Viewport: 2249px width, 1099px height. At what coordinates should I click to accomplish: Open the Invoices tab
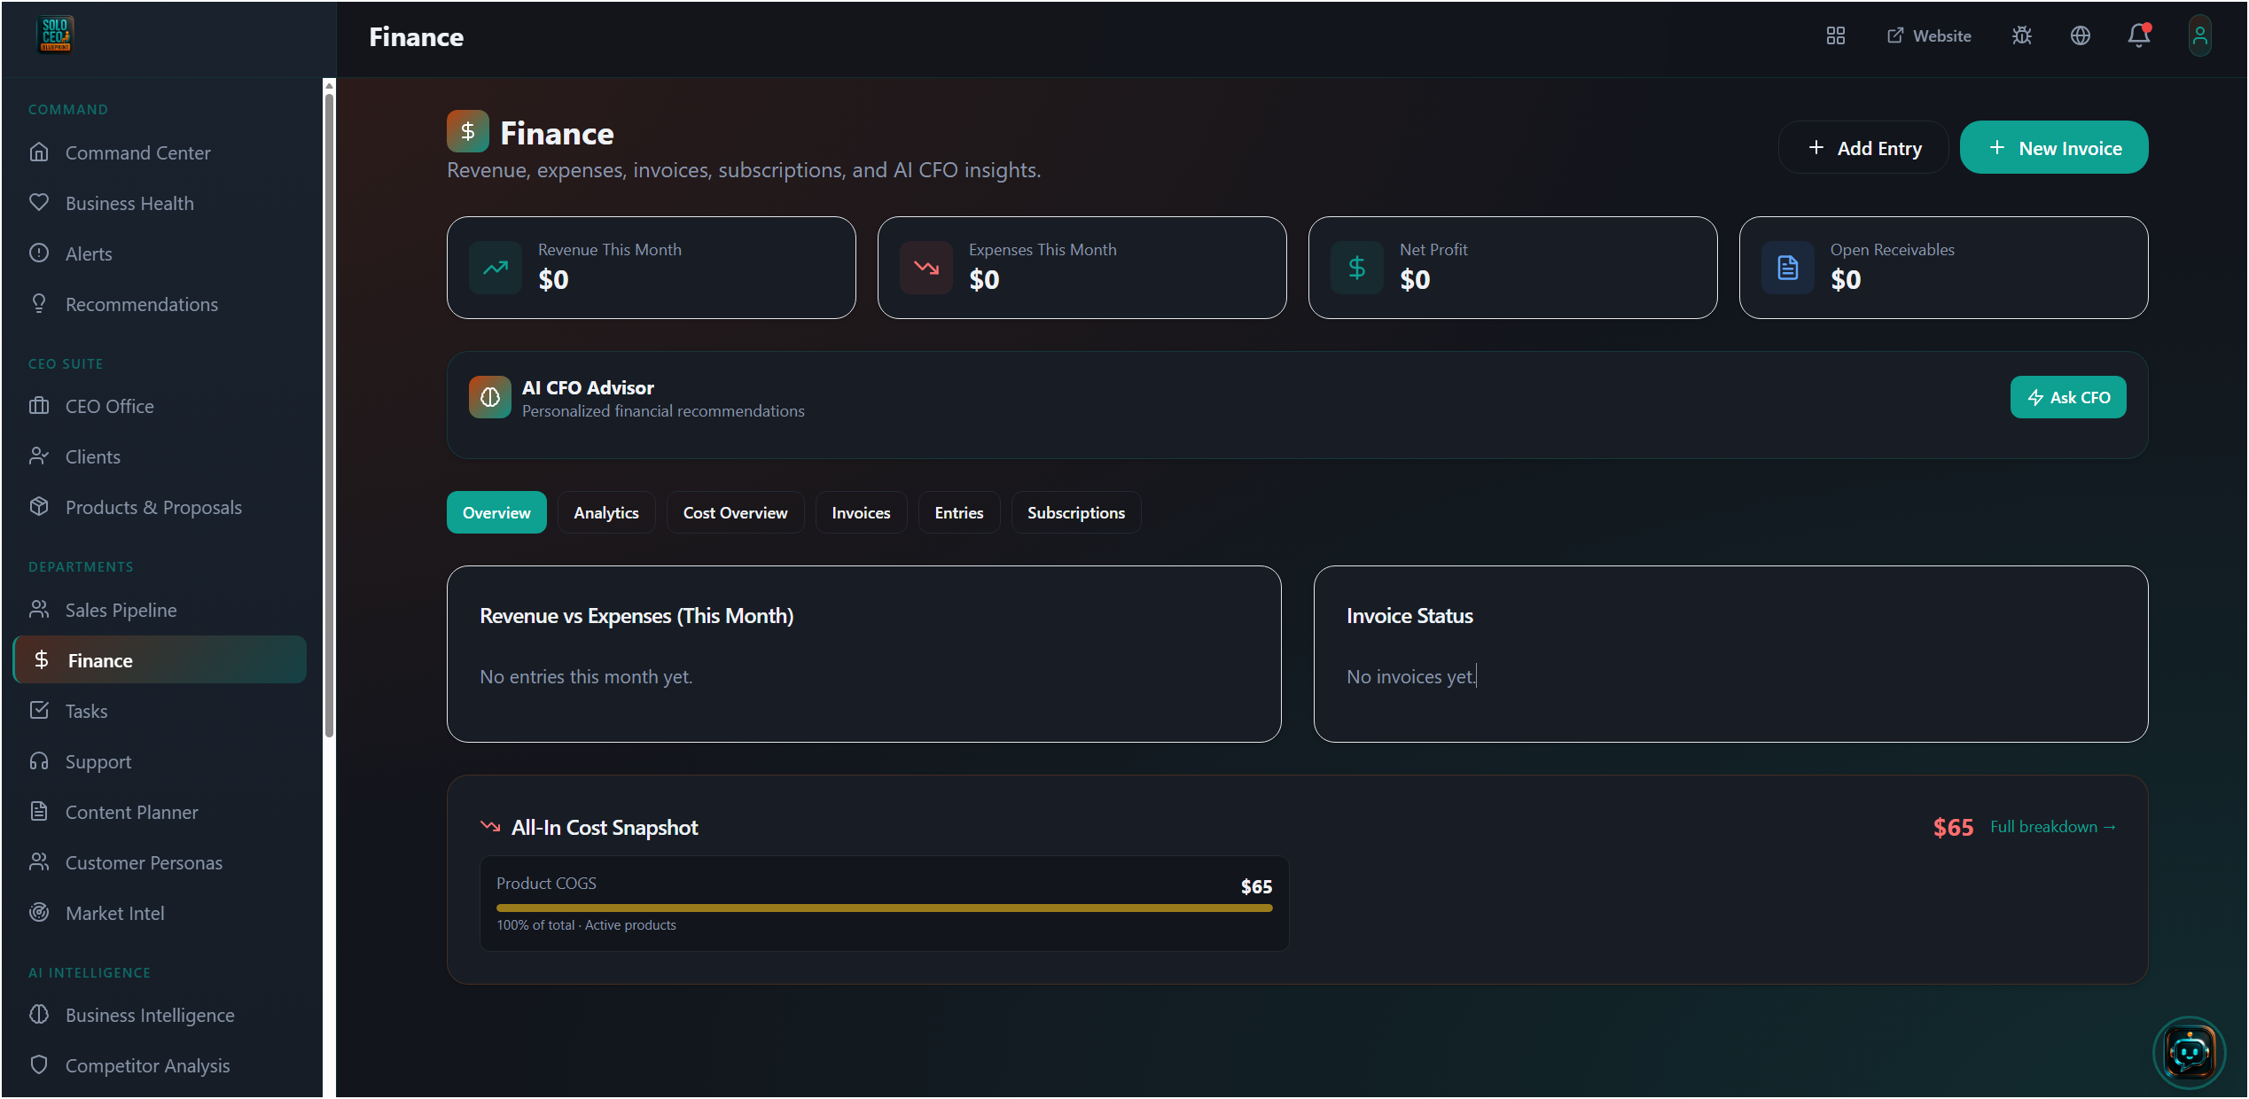[861, 513]
